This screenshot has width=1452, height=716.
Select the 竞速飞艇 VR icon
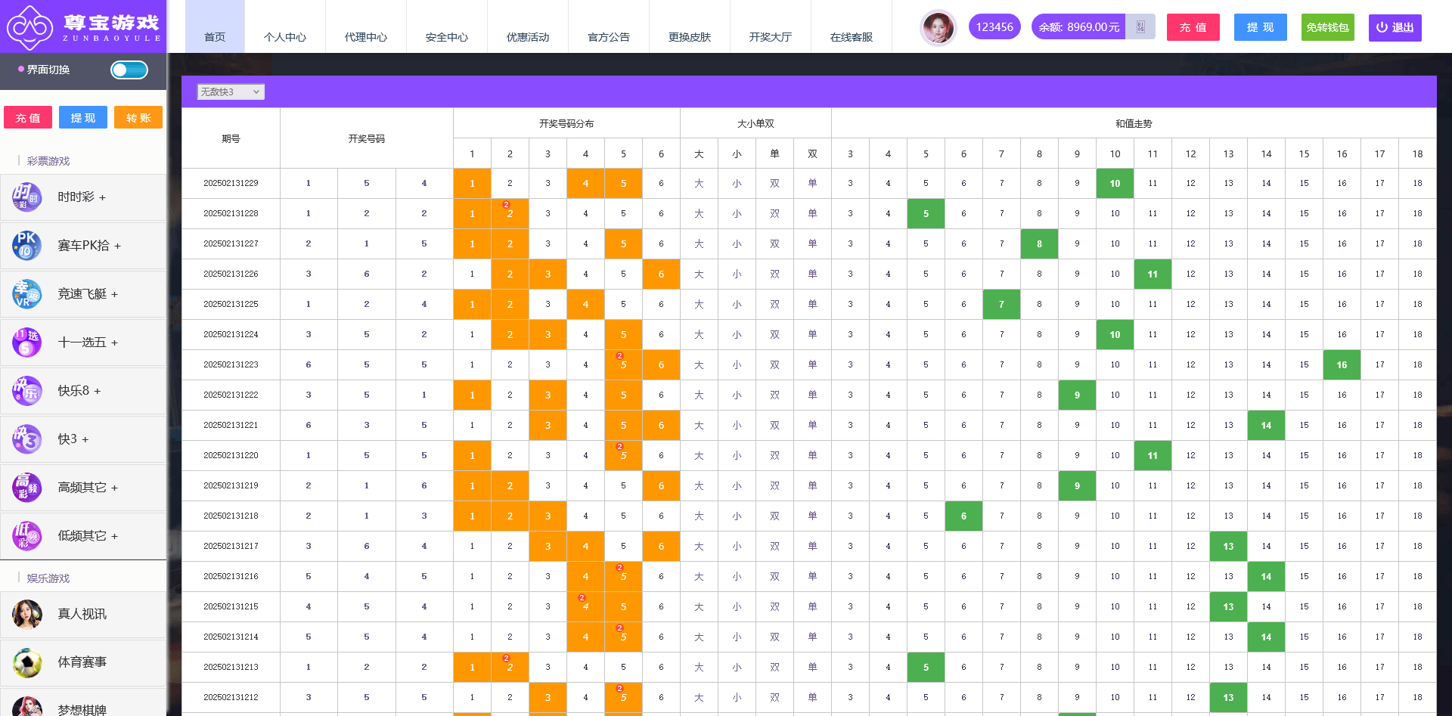[x=26, y=294]
